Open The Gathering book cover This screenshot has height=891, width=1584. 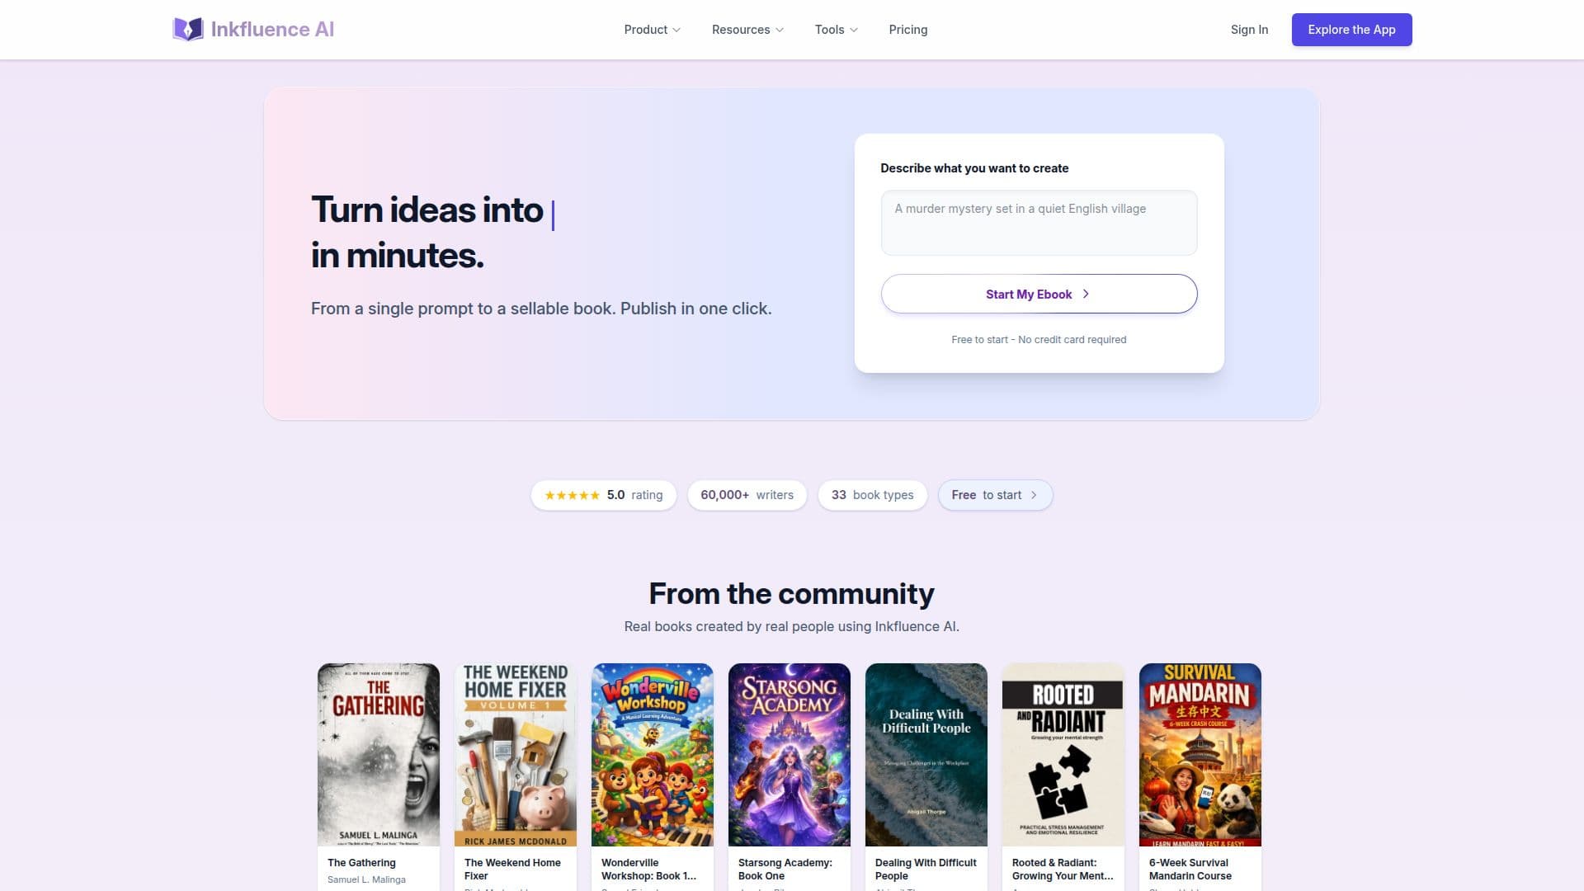(x=379, y=754)
